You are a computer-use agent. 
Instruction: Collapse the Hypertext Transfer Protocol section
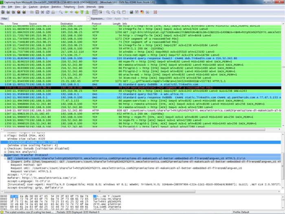(x=2, y=155)
